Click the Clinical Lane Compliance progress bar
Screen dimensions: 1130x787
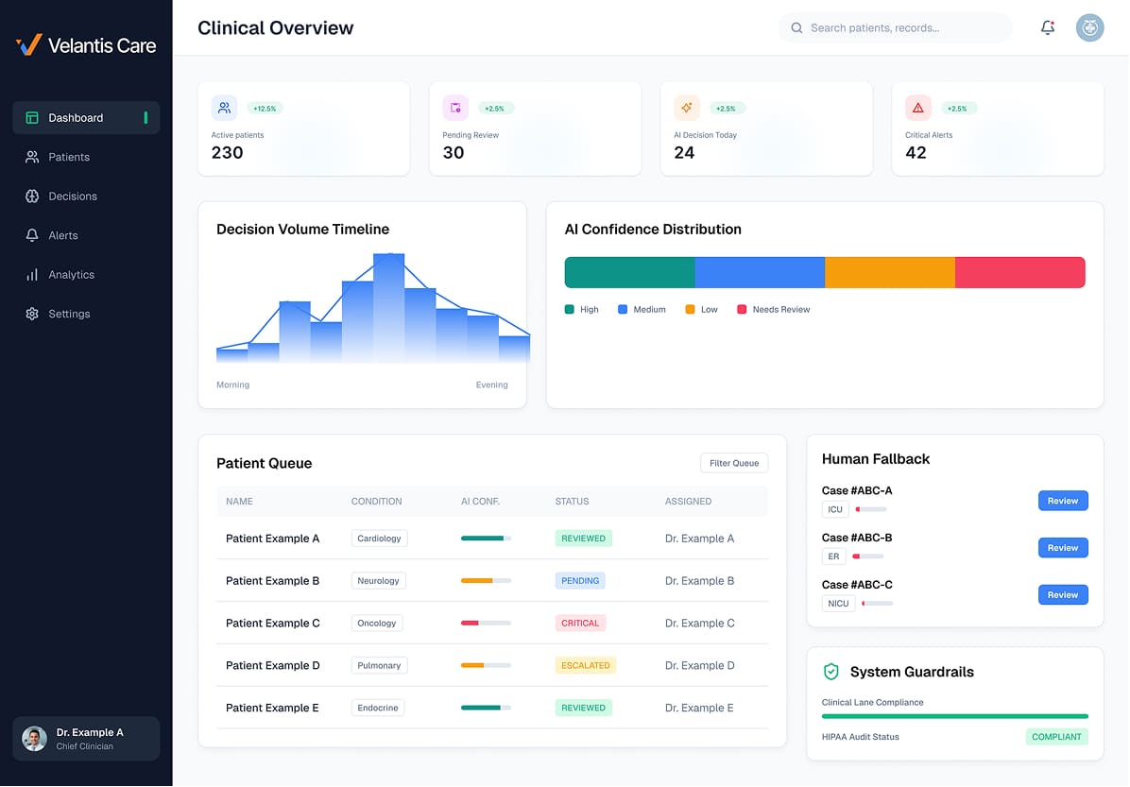tap(955, 716)
